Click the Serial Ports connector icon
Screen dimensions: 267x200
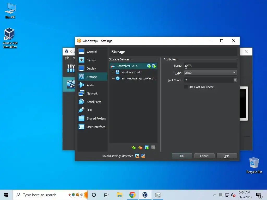[x=81, y=102]
